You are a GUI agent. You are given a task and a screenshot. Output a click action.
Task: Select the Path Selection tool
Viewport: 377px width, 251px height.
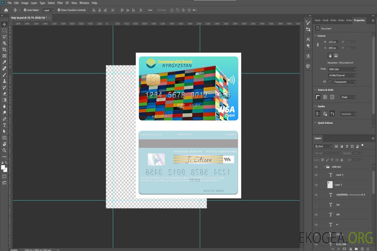4,131
